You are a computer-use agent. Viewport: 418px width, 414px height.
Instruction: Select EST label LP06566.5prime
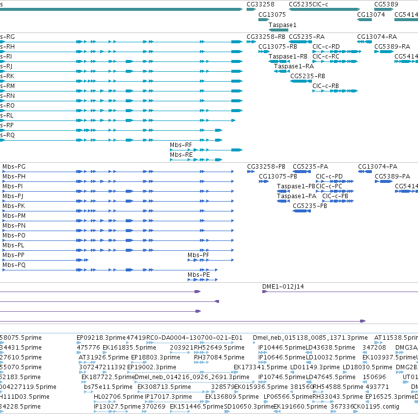(288, 397)
